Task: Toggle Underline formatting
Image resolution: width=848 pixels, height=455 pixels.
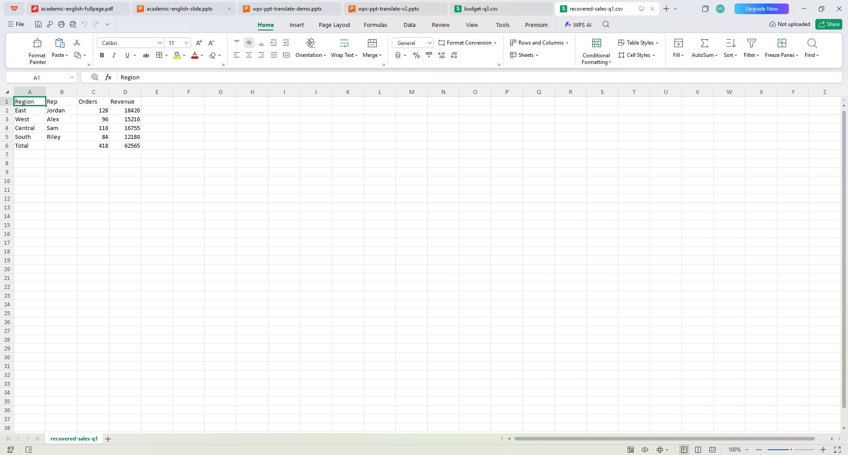Action: (127, 55)
